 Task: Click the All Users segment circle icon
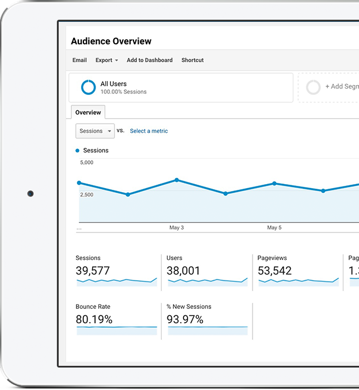click(x=89, y=87)
